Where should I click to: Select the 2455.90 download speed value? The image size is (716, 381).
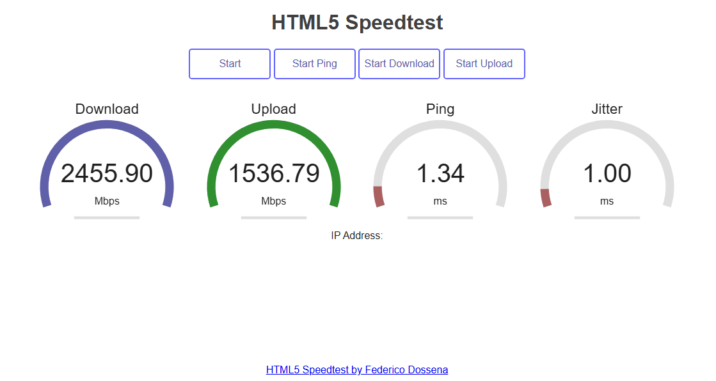pyautogui.click(x=107, y=174)
